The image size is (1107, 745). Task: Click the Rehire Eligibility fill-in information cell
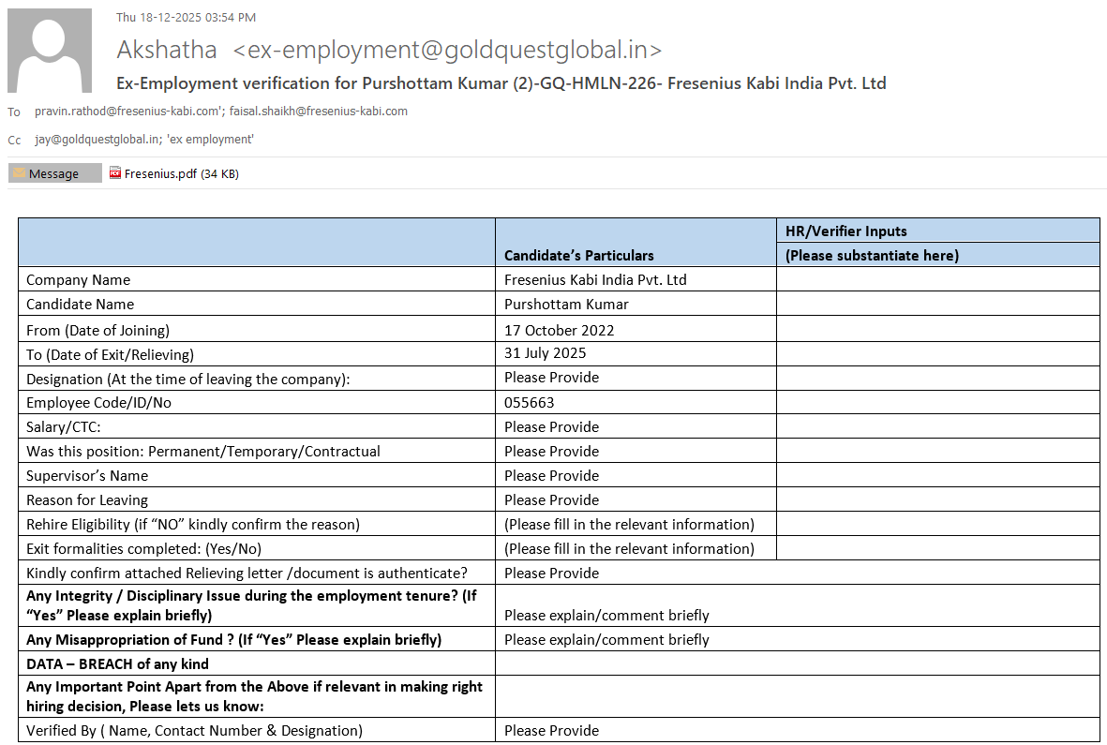[629, 524]
